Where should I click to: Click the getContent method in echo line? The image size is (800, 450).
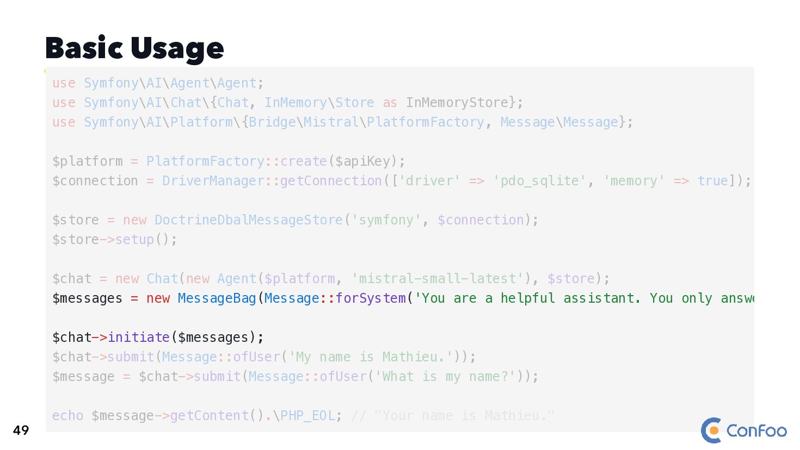click(210, 416)
